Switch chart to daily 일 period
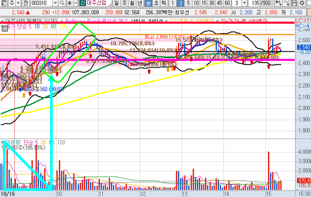Image resolution: width=311 pixels, height=197 pixels. click(117, 3)
